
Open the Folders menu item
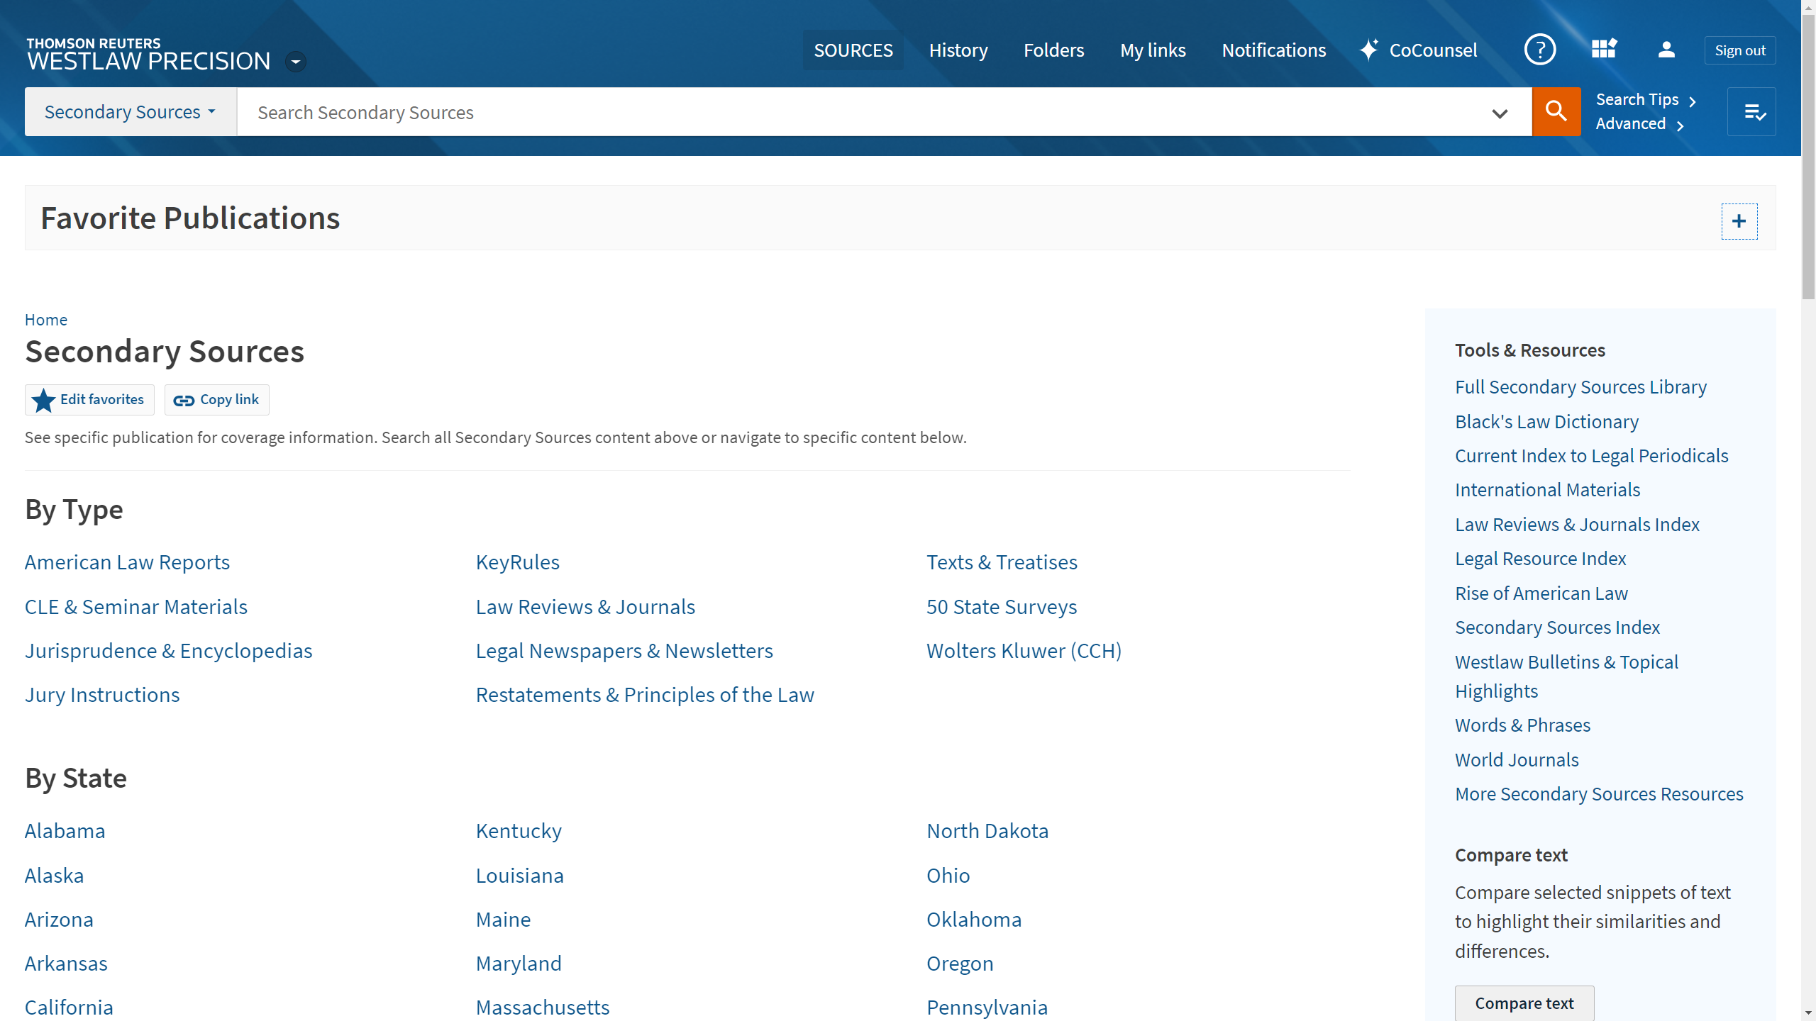click(1053, 50)
